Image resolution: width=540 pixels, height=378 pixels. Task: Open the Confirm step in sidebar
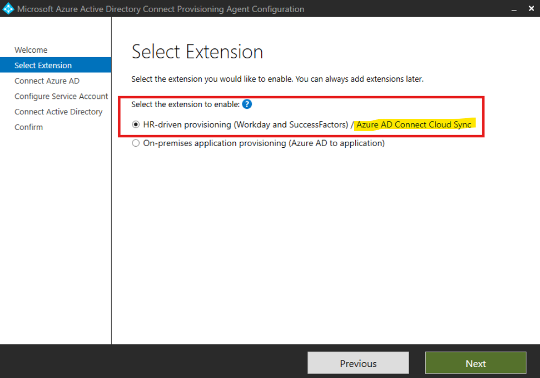29,127
